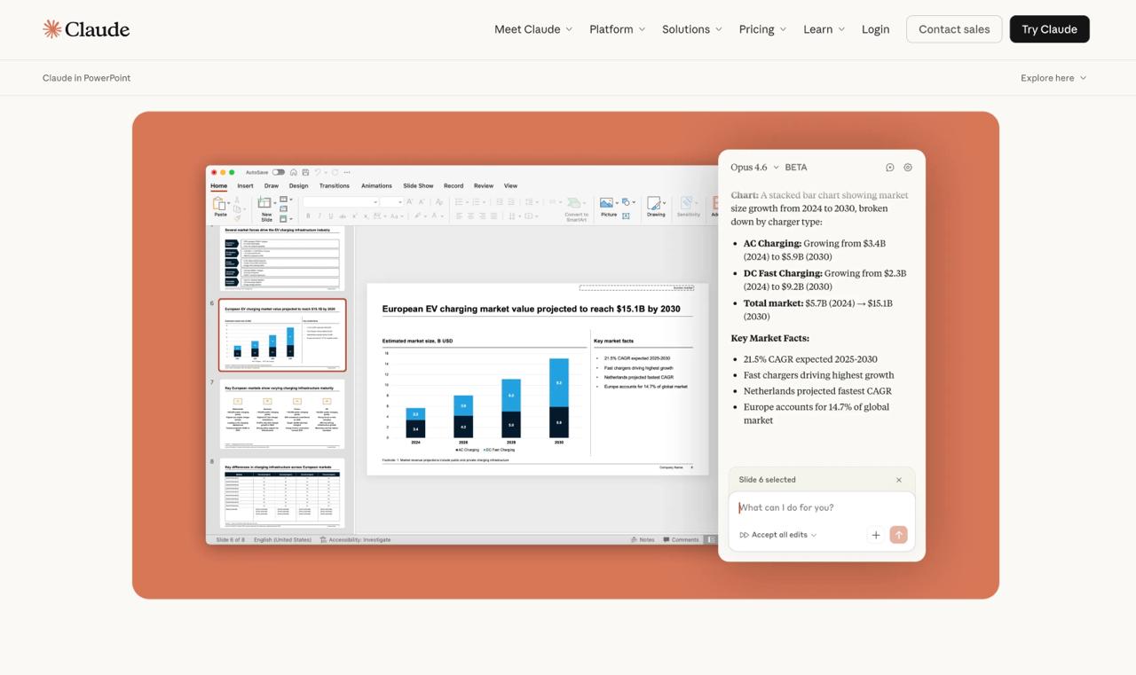Click the plus attachment icon in chat box
The width and height of the screenshot is (1136, 675).
(x=876, y=535)
